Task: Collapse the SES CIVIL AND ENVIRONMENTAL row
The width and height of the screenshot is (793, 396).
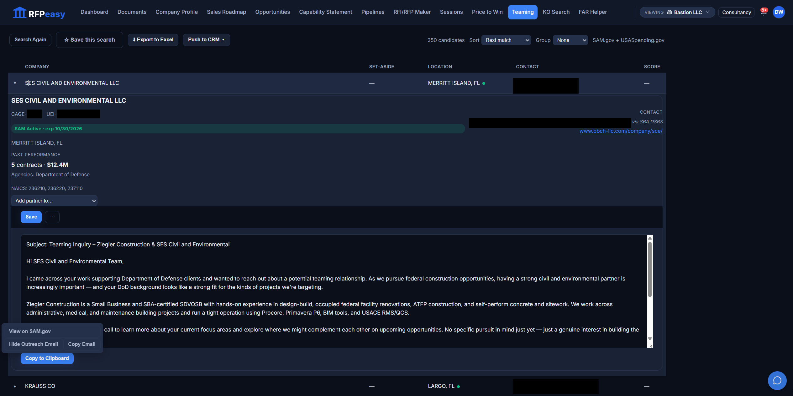Action: point(15,83)
